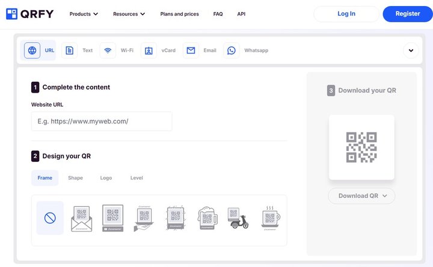The height and width of the screenshot is (267, 433).
Task: Select the no-frame option icon
Action: click(x=50, y=218)
